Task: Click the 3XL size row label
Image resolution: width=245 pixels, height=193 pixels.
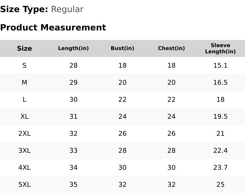Action: coord(24,150)
